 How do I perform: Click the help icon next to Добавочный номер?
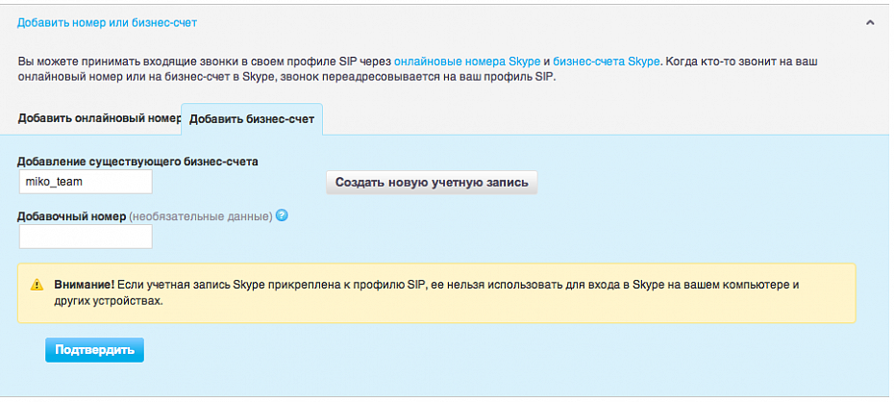282,216
